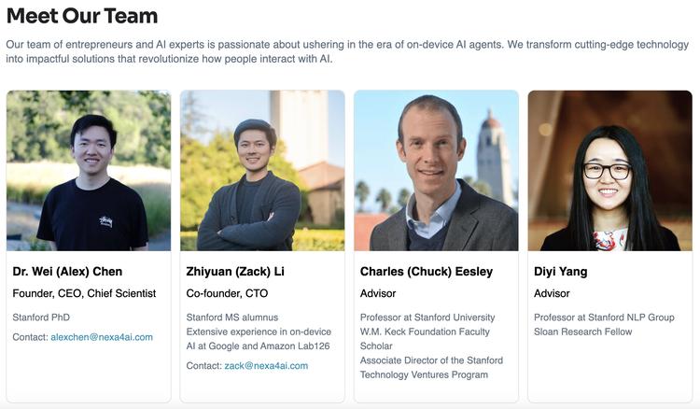Open the zack@nexa4ai.com email link
Screen dimensions: 700x409
[266, 366]
